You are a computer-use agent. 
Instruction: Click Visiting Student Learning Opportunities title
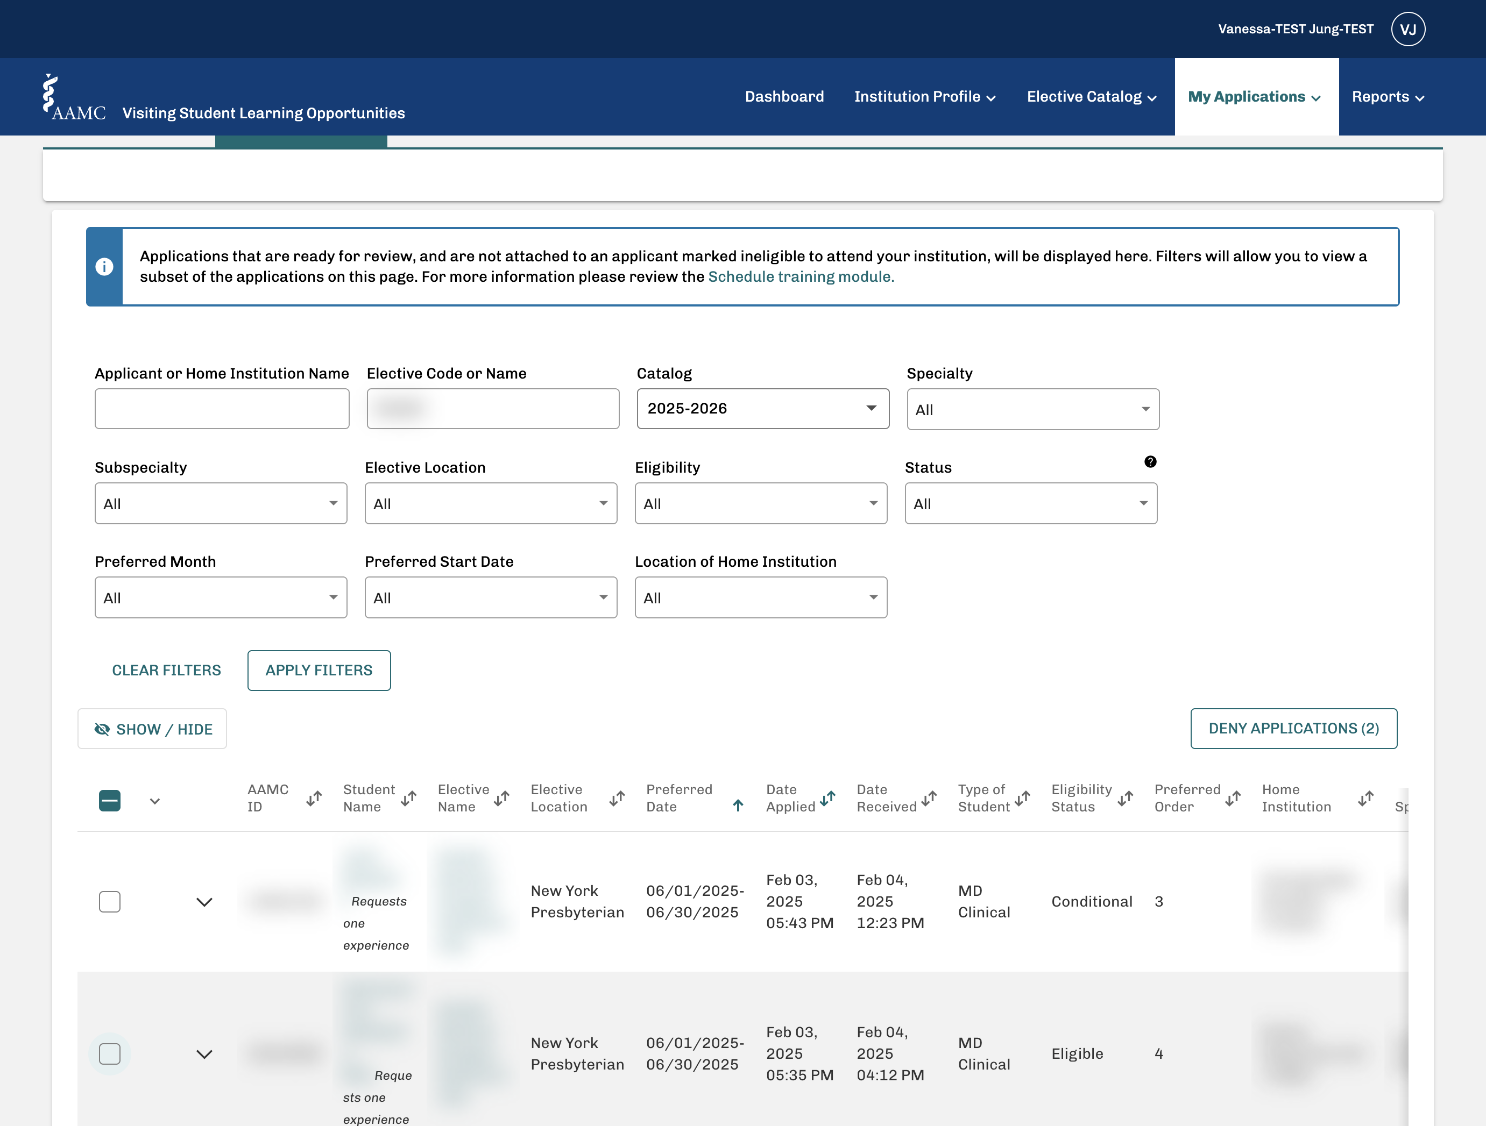point(263,113)
